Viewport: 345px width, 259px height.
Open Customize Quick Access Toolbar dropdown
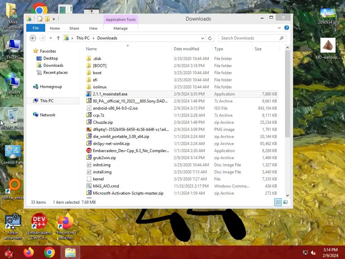(54, 19)
